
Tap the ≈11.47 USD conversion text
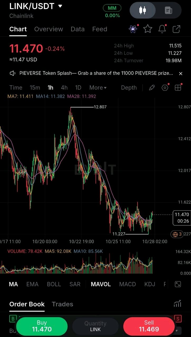(x=23, y=60)
